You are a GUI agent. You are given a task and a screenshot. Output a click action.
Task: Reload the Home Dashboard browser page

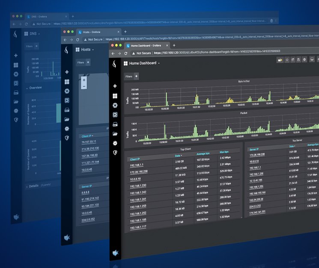point(126,53)
